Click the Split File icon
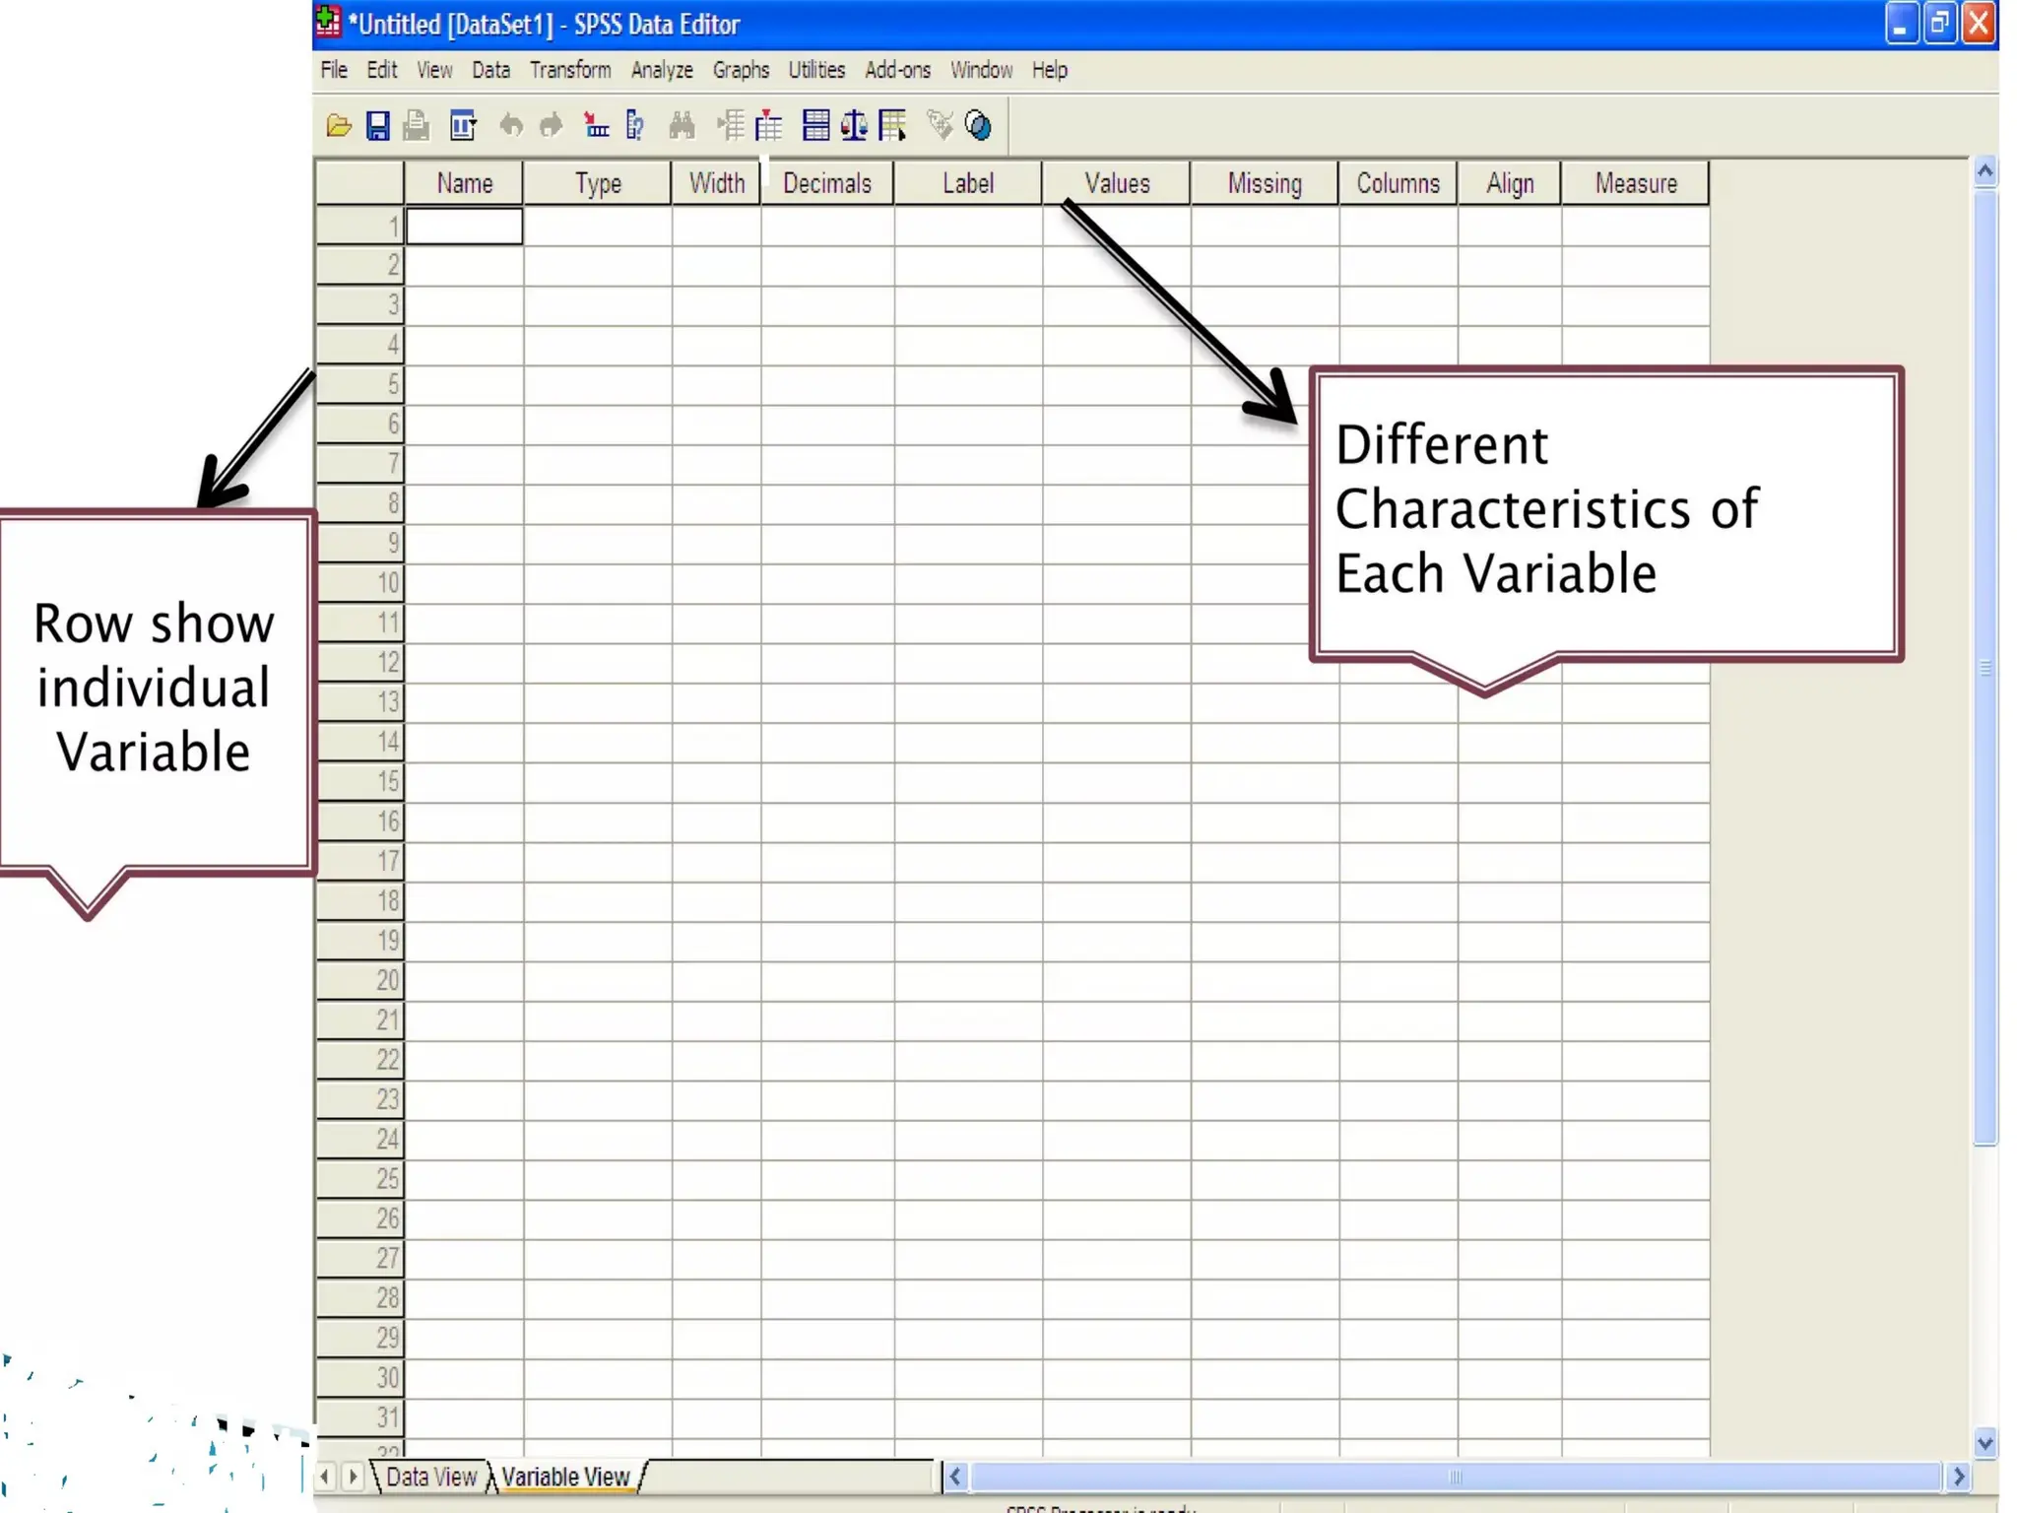This screenshot has height=1513, width=2017. point(815,126)
